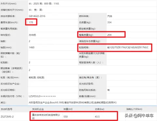Click the 总质量(kg) label
The height and width of the screenshot is (121, 157).
[85, 23]
